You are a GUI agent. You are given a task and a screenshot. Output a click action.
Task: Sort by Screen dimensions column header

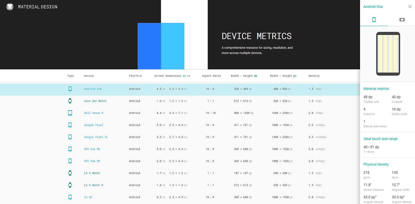coord(168,76)
